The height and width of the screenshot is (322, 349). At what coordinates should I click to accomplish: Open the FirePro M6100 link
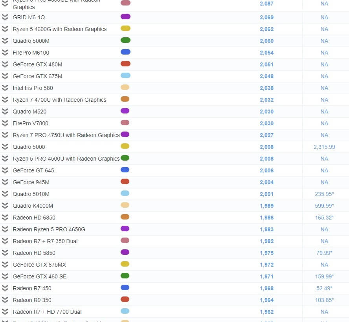pyautogui.click(x=31, y=53)
